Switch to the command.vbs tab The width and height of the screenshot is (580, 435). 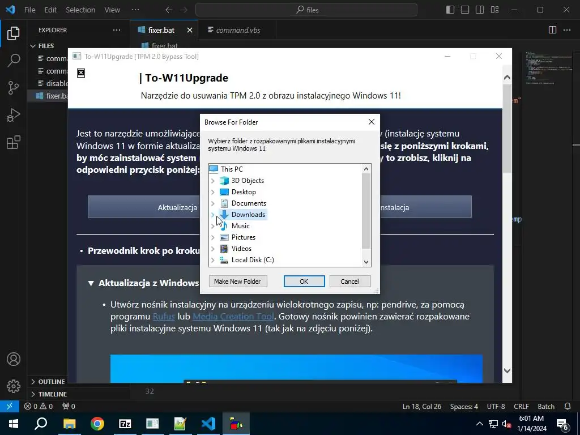coord(237,30)
